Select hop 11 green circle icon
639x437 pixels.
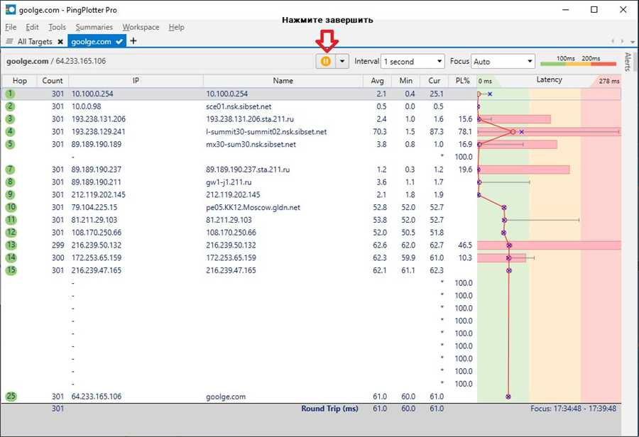coord(11,220)
